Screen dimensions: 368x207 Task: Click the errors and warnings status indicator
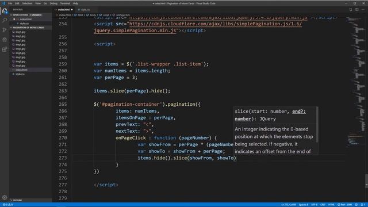7,205
